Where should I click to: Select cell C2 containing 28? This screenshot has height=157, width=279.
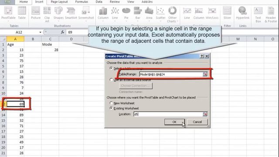tap(50, 50)
